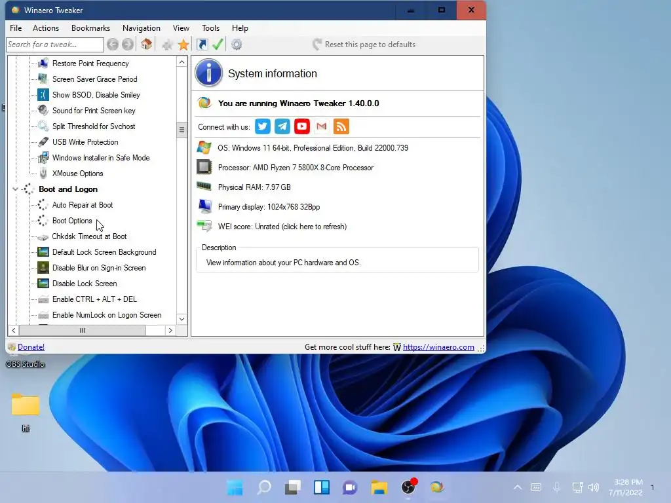Screen dimensions: 671x503
Task: Open the File menu
Action: click(x=16, y=28)
